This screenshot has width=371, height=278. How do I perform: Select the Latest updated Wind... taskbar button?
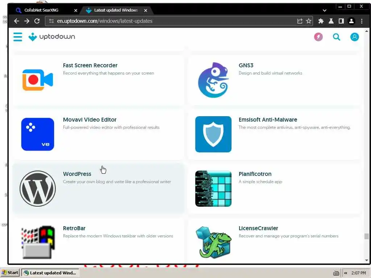(50, 273)
